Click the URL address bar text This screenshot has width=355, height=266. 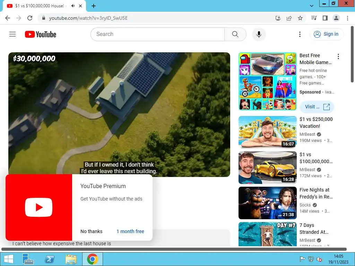click(x=88, y=18)
